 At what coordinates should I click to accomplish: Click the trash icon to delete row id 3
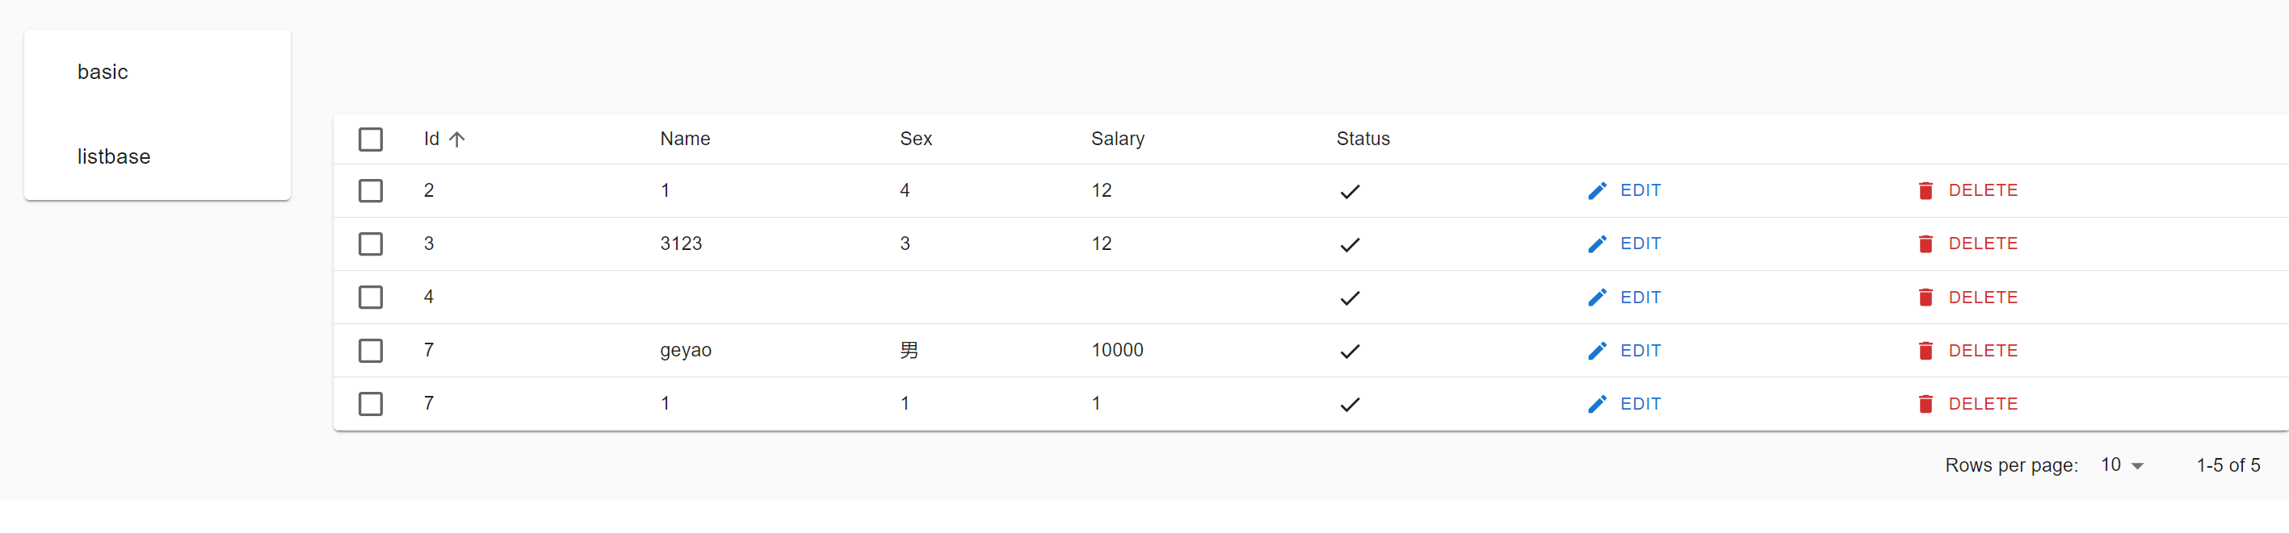(1925, 244)
